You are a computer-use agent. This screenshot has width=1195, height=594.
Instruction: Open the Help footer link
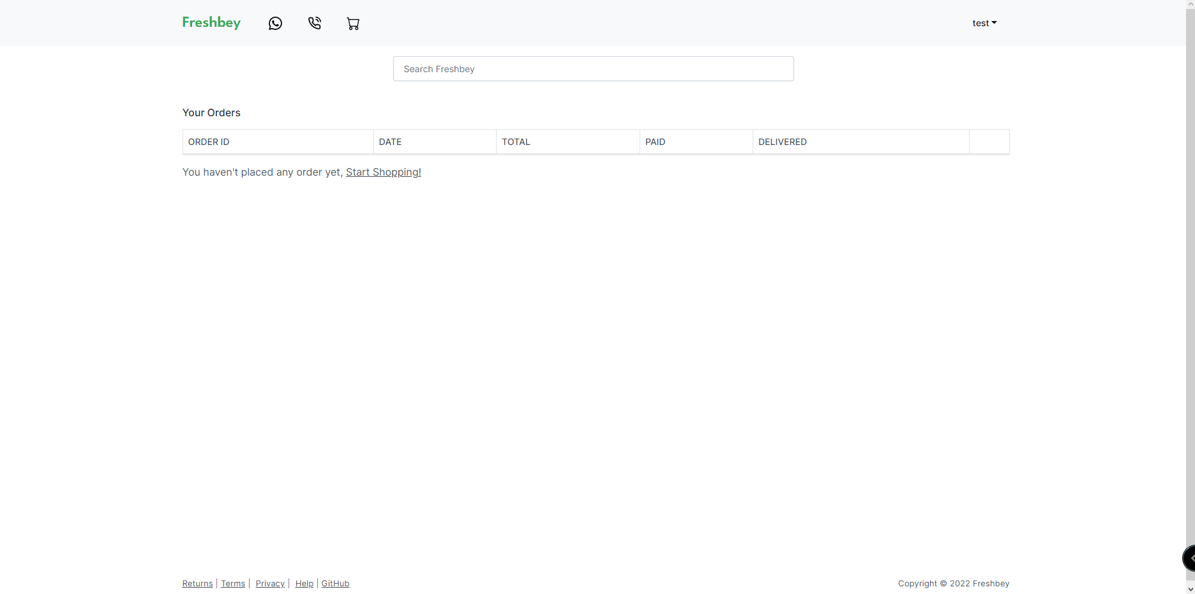pyautogui.click(x=304, y=583)
